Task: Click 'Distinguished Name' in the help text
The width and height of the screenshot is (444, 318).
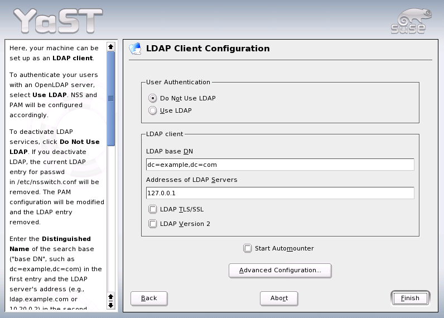Action: point(50,244)
